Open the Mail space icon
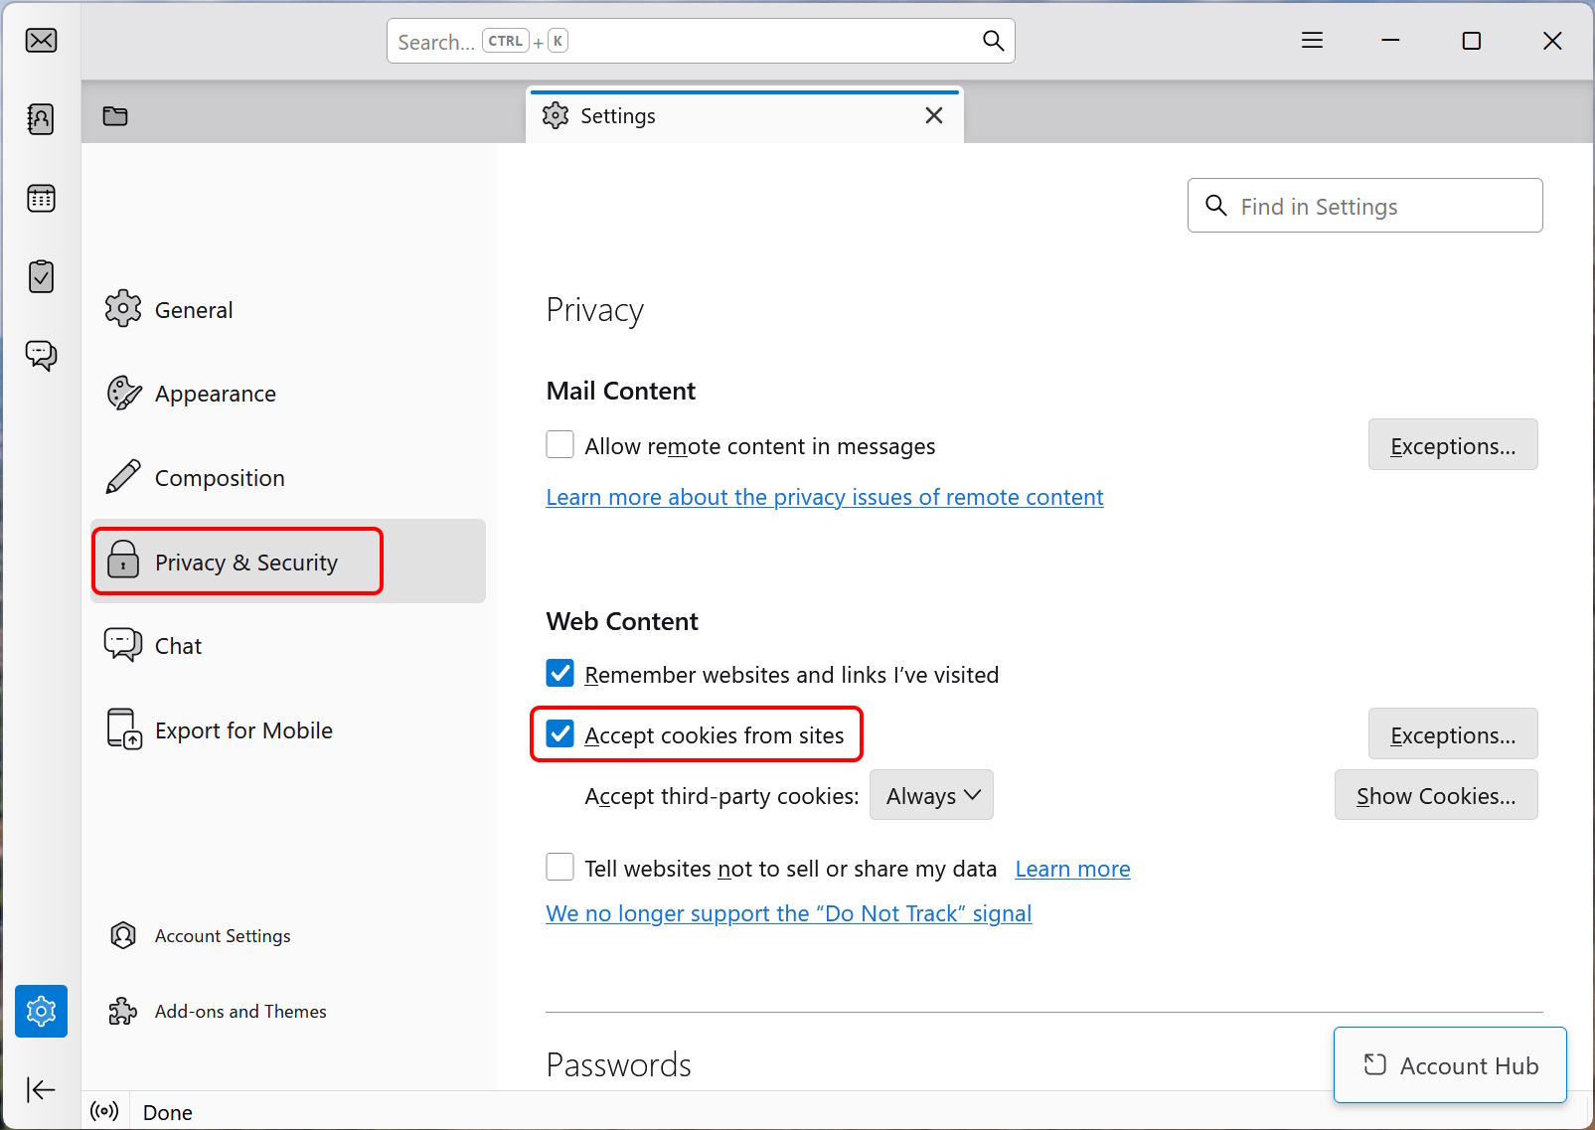 click(x=41, y=41)
